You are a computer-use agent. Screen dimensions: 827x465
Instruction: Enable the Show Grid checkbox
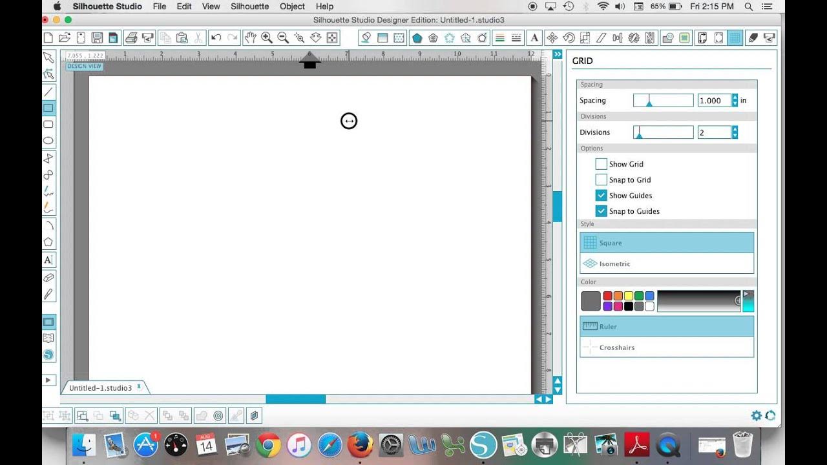[x=601, y=164]
